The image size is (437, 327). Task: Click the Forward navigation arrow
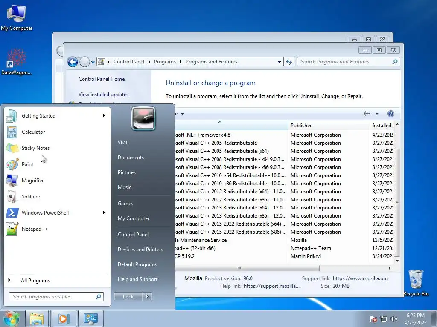click(84, 62)
